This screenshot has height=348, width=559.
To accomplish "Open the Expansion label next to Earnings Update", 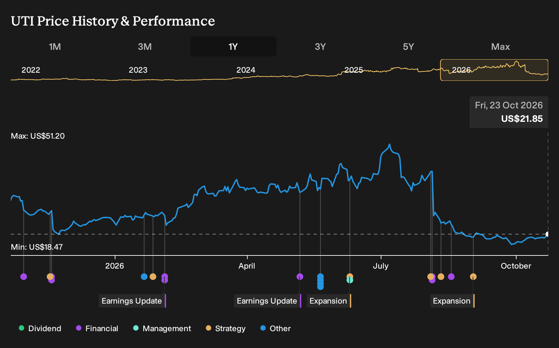I will click(329, 301).
